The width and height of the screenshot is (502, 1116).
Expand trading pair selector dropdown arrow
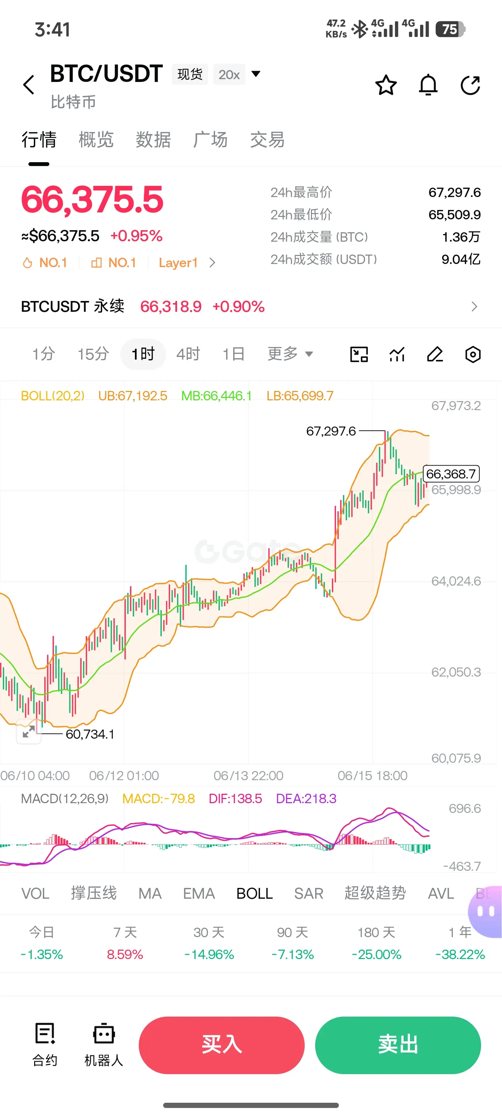[256, 74]
